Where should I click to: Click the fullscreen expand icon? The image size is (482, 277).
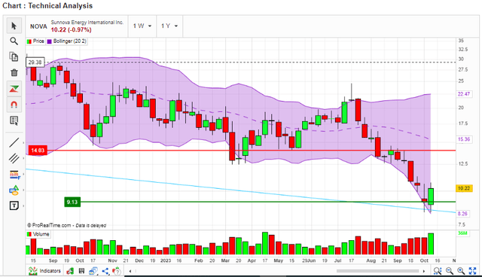pos(472,271)
